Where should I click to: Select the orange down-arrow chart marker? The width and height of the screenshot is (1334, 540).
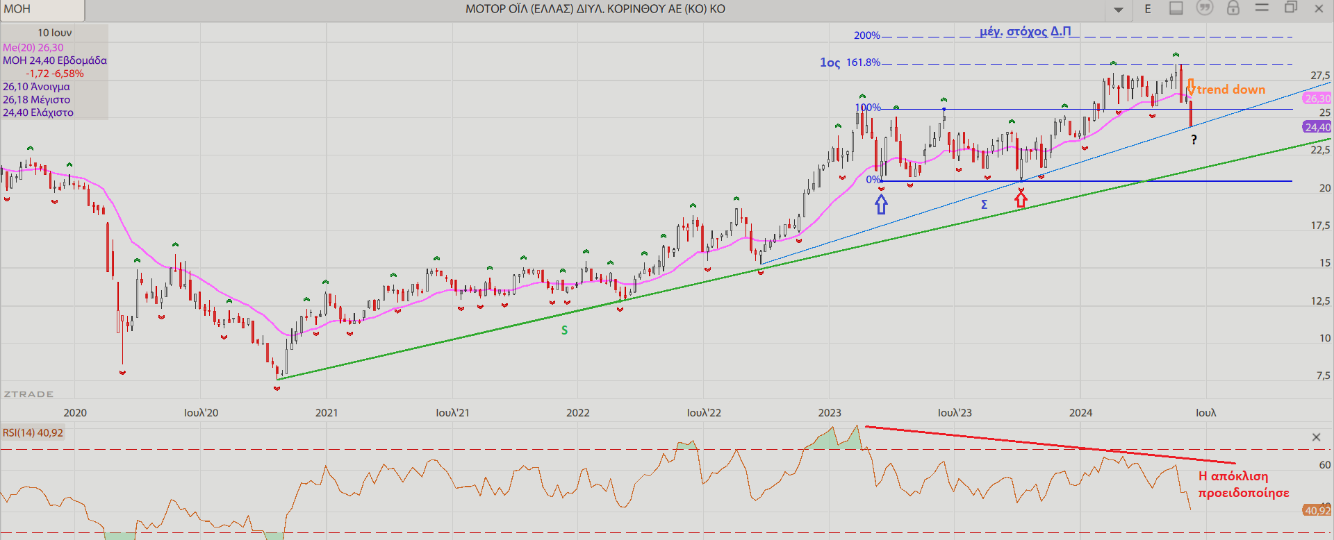click(x=1191, y=87)
